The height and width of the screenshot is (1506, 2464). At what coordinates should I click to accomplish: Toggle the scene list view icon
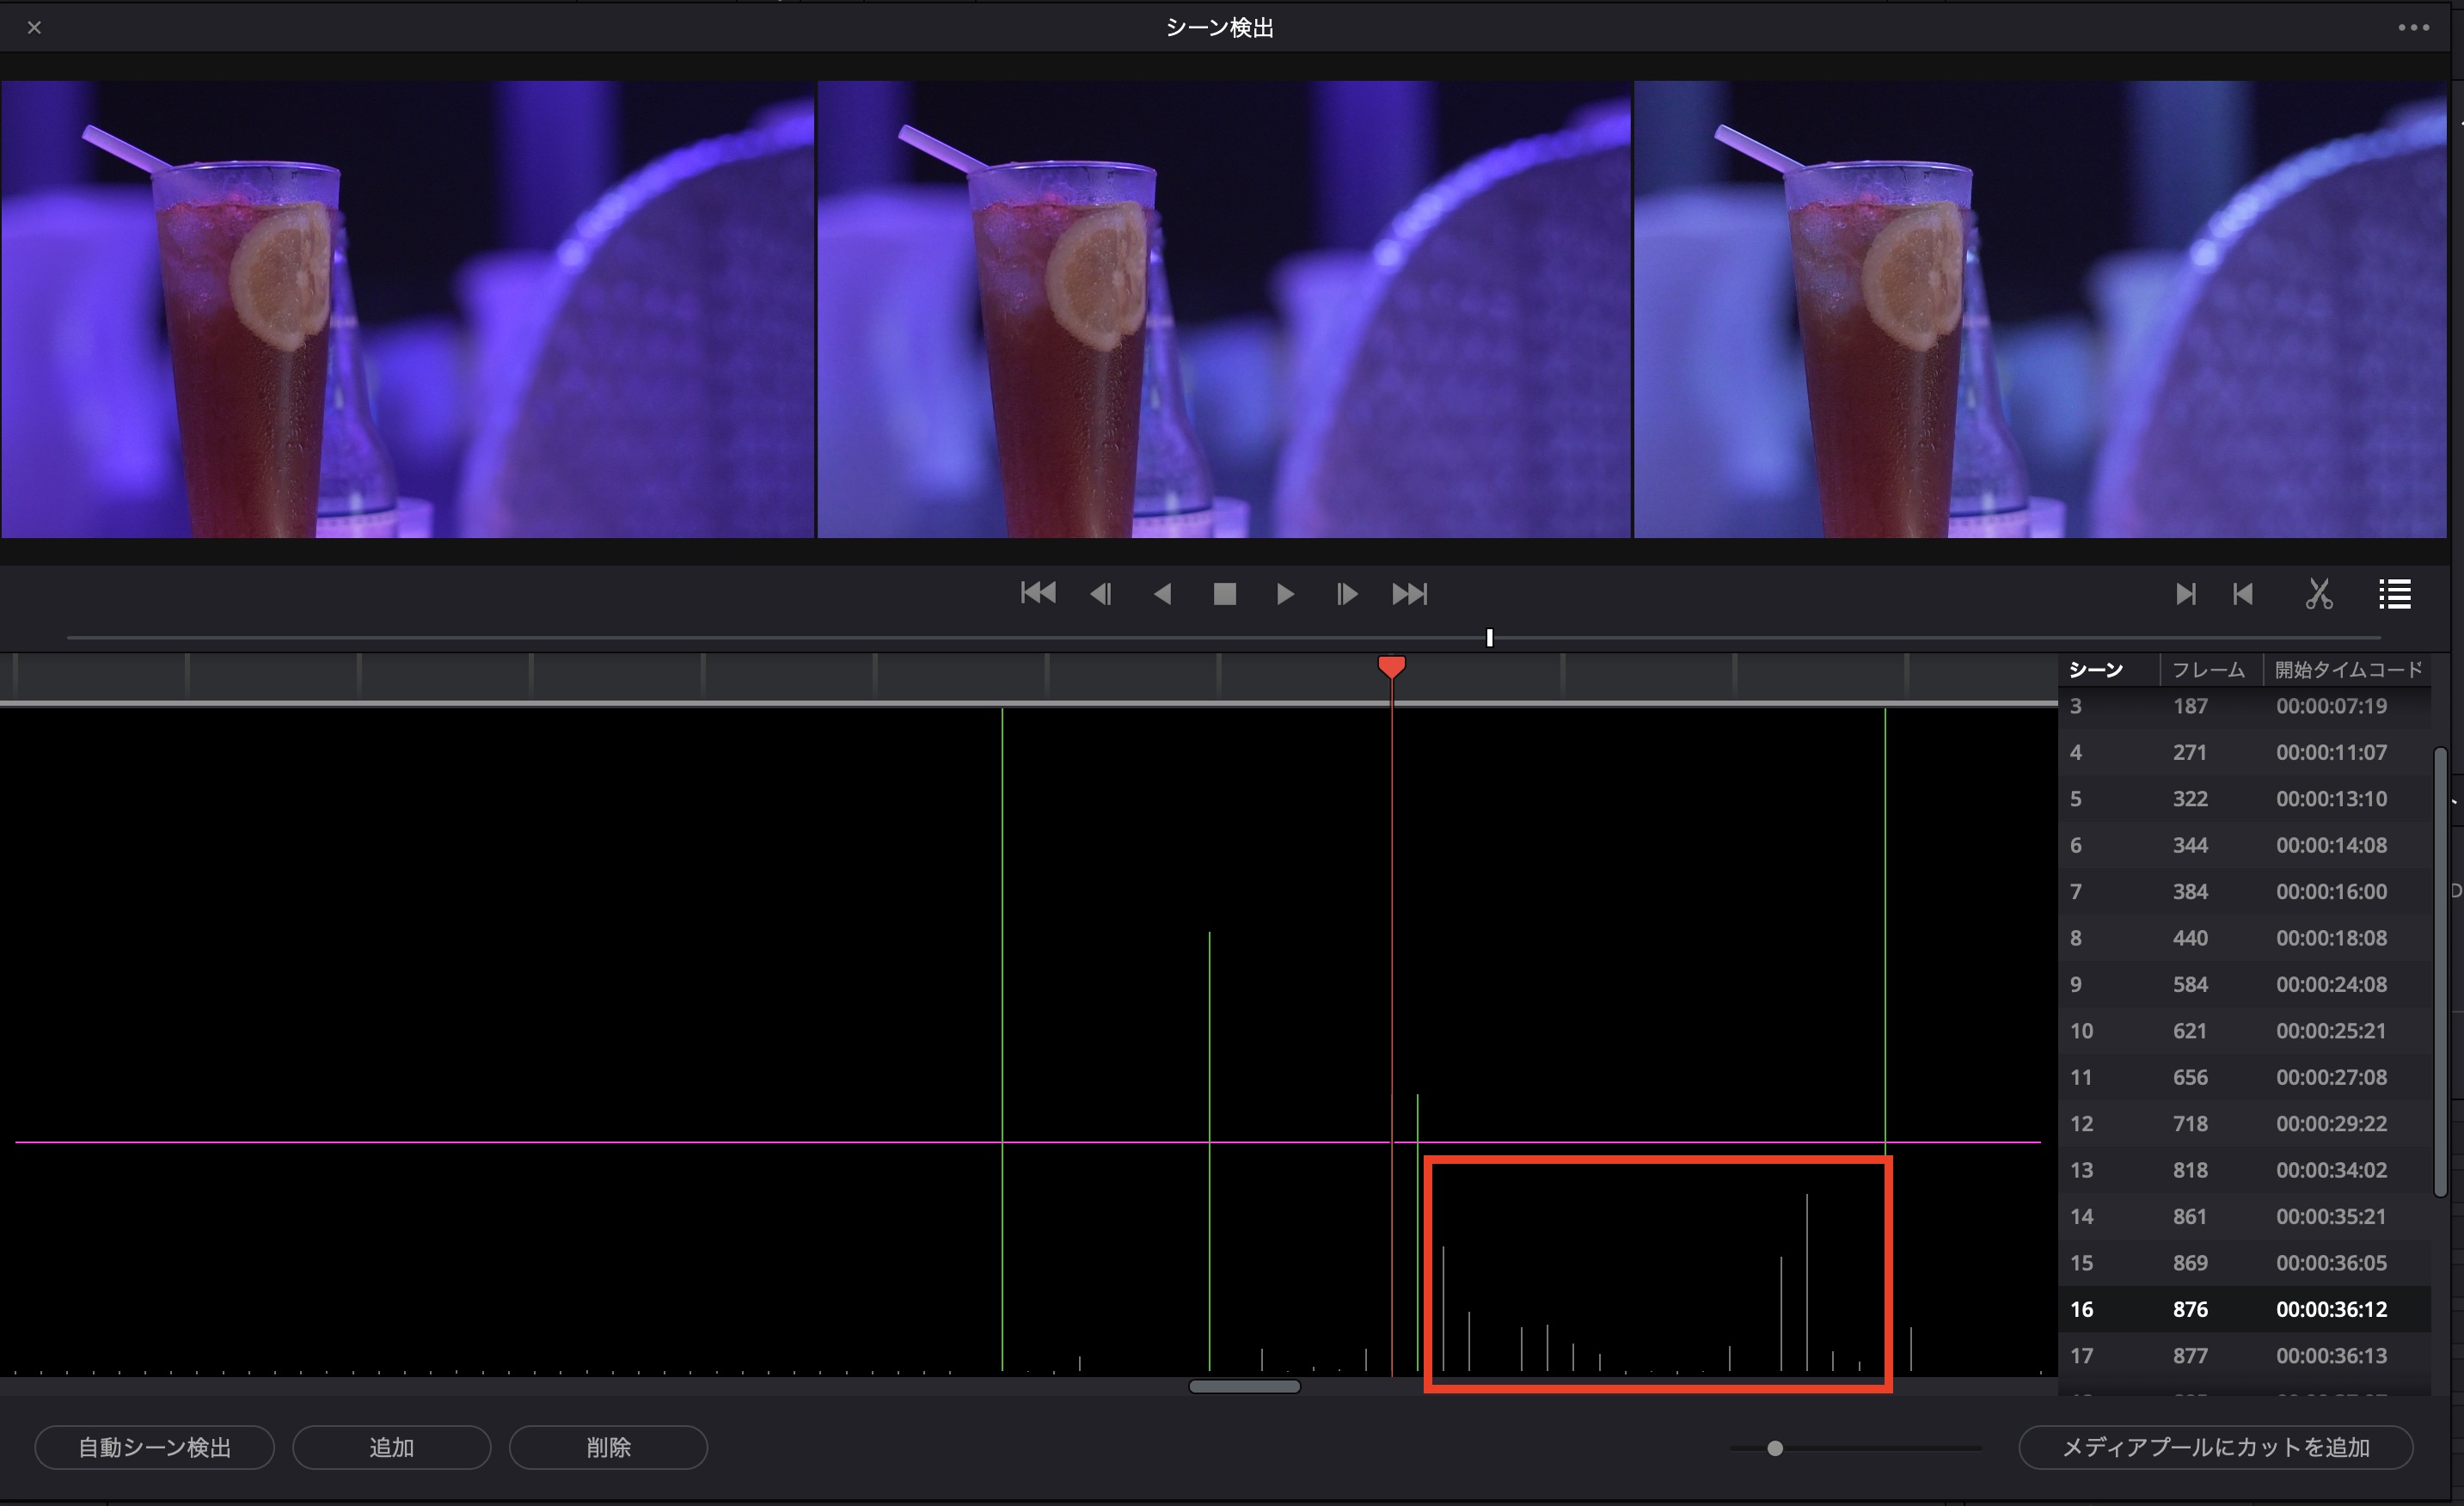point(2394,594)
